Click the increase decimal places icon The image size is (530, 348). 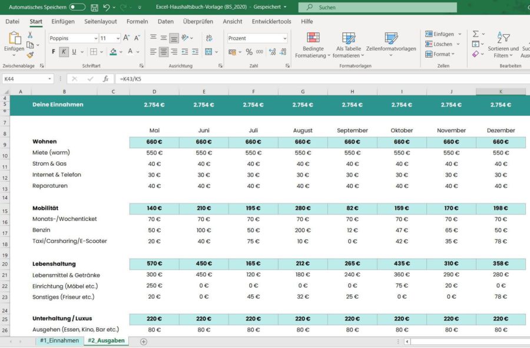tap(273, 52)
